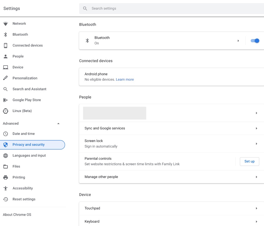Screen dimensions: 264x226
Task: Click the magnifier icon in search bar
Action: 85,8
